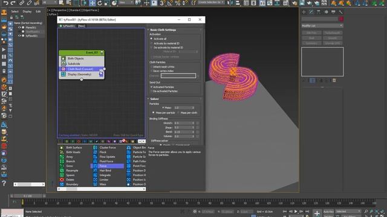Select the Cloth Bind (Convert) operator
Image resolution: width=387 pixels, height=217 pixels.
coord(82,69)
